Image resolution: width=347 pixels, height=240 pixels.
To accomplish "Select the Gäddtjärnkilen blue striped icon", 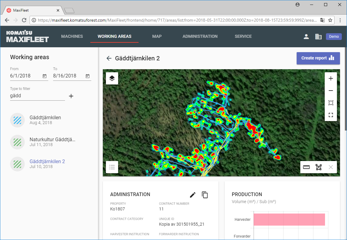I will point(17,120).
